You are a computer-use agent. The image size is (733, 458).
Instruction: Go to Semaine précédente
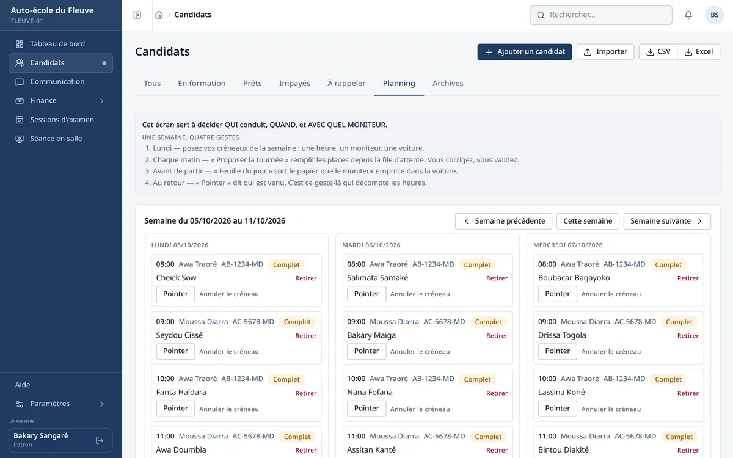click(504, 221)
